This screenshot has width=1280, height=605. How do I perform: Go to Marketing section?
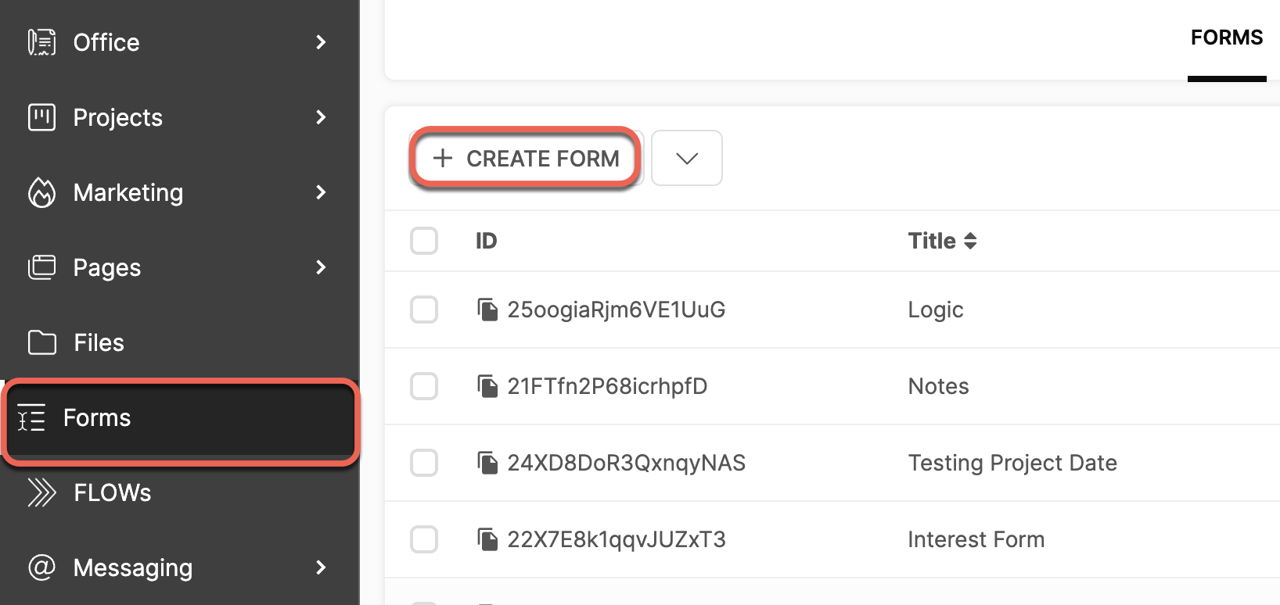[179, 192]
